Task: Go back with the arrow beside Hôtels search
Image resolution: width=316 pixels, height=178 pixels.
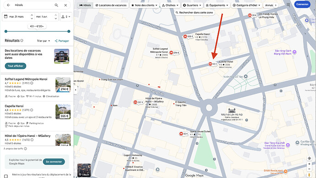Action: point(8,5)
